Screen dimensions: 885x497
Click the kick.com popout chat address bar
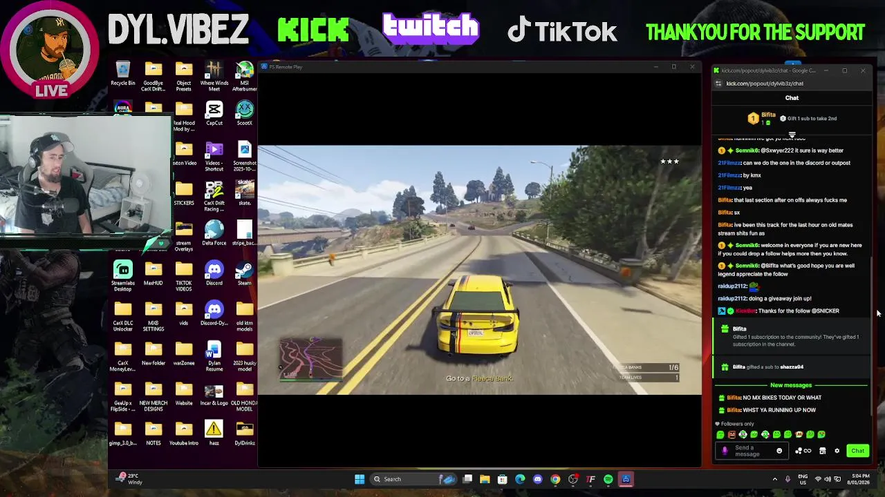tap(765, 84)
